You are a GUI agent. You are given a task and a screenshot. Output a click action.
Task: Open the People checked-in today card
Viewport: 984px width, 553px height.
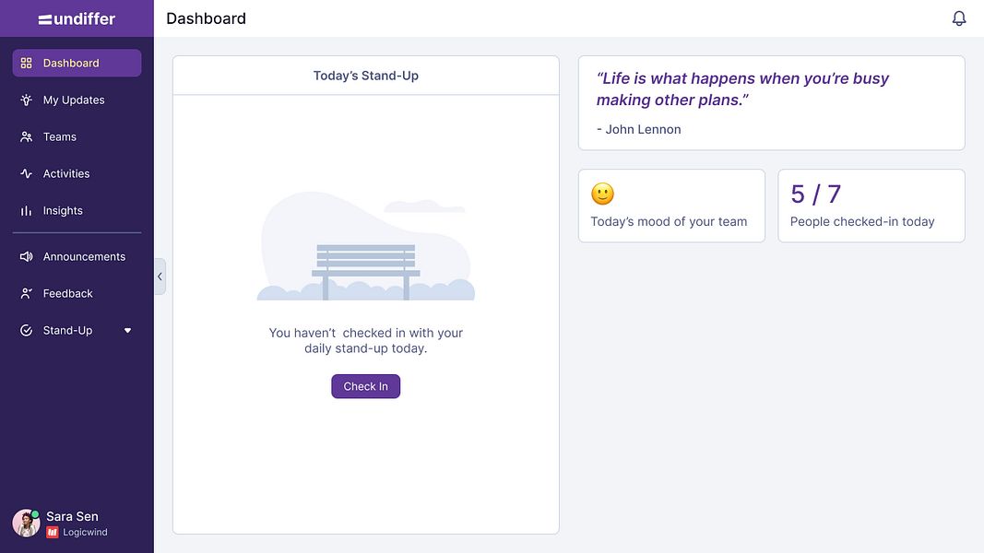click(871, 206)
